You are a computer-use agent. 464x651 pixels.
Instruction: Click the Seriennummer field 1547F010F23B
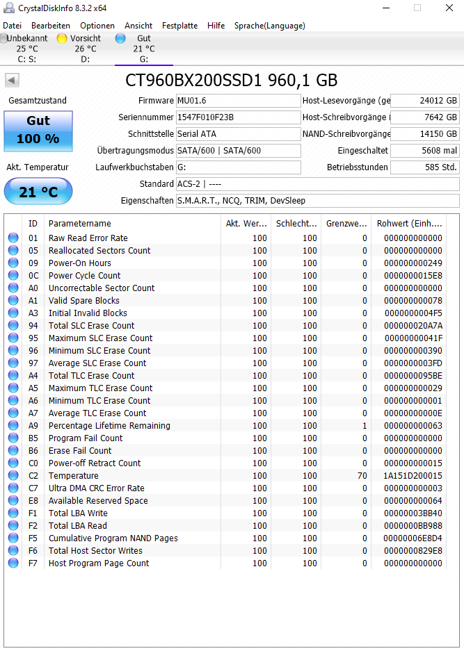coord(238,117)
